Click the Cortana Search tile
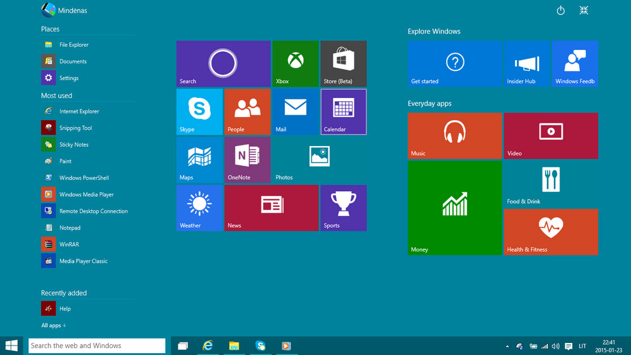The image size is (631, 355). 223,63
